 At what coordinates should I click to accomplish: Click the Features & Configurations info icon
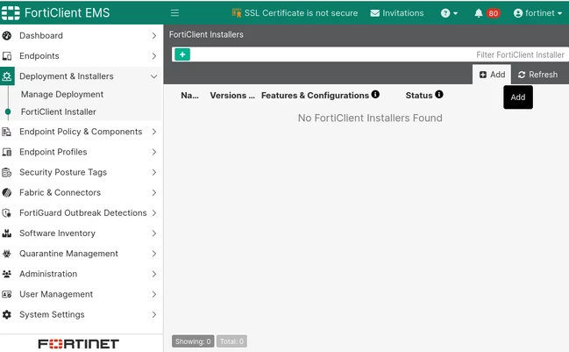tap(375, 95)
